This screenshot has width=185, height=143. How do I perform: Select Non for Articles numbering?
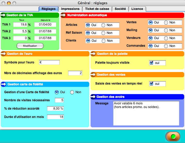pos(103,25)
